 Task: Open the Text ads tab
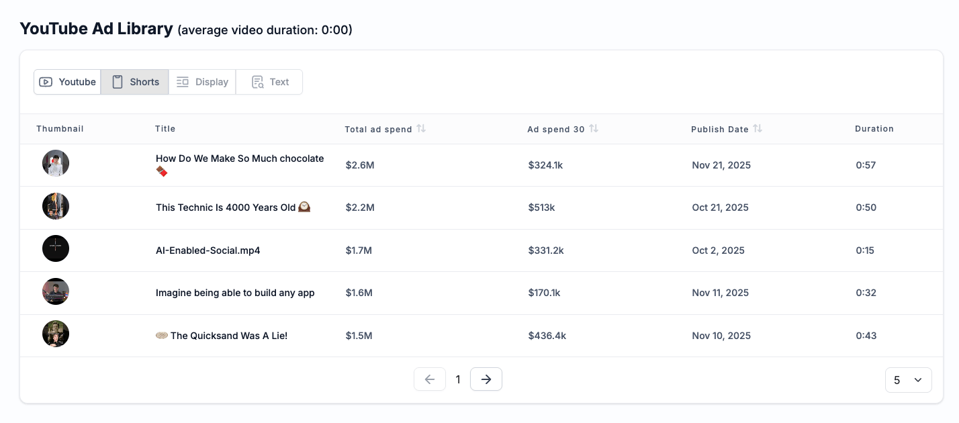[x=269, y=82]
